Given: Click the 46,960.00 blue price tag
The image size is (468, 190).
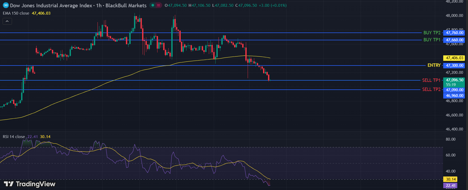Looking at the screenshot, I should pyautogui.click(x=454, y=96).
